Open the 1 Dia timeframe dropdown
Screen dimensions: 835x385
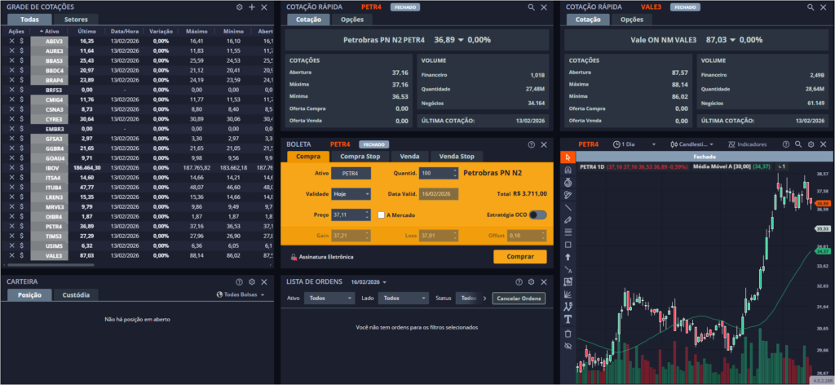point(634,144)
